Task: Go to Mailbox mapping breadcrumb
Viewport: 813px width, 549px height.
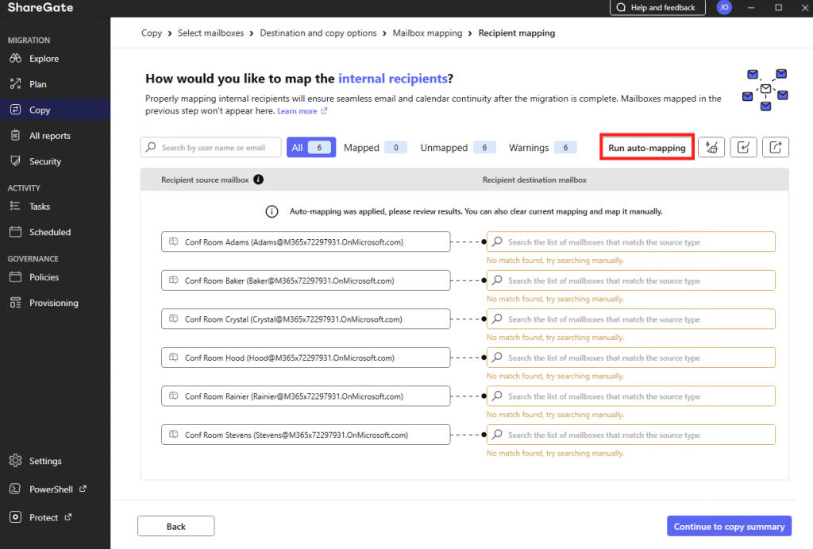Action: pyautogui.click(x=427, y=33)
